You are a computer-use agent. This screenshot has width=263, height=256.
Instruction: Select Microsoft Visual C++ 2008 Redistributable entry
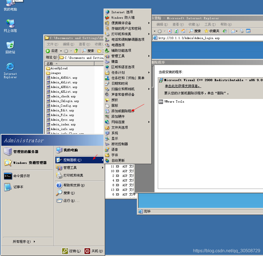click(x=210, y=80)
